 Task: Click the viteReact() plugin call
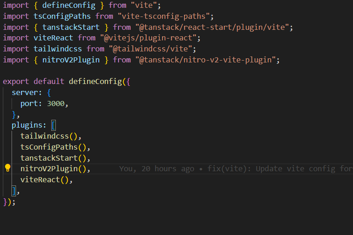click(44, 180)
